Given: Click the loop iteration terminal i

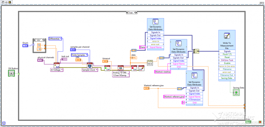Looking at the screenshot, I should pyautogui.click(x=4, y=123).
